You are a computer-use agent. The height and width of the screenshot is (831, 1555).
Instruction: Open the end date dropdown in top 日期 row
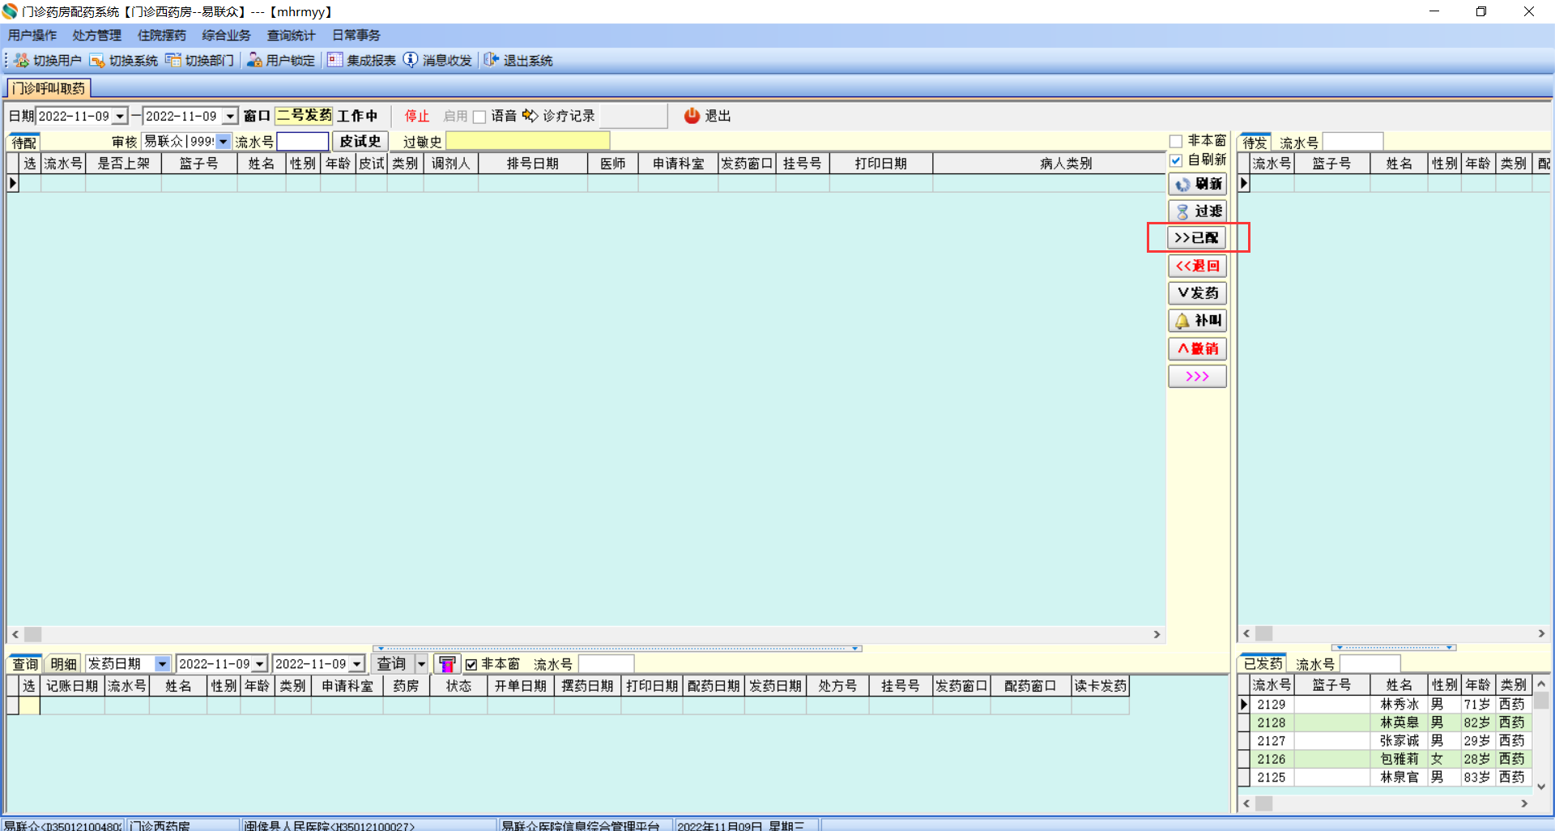point(230,117)
